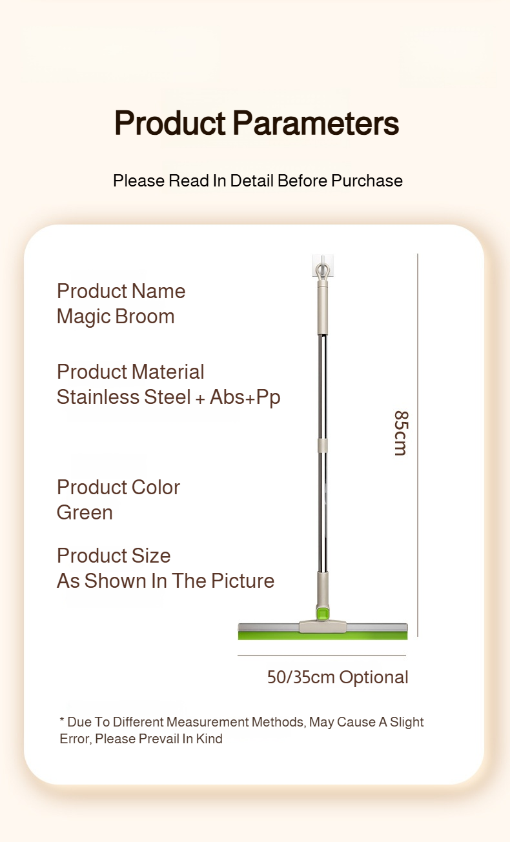Click the stainless steel pole upper section

(x=322, y=387)
